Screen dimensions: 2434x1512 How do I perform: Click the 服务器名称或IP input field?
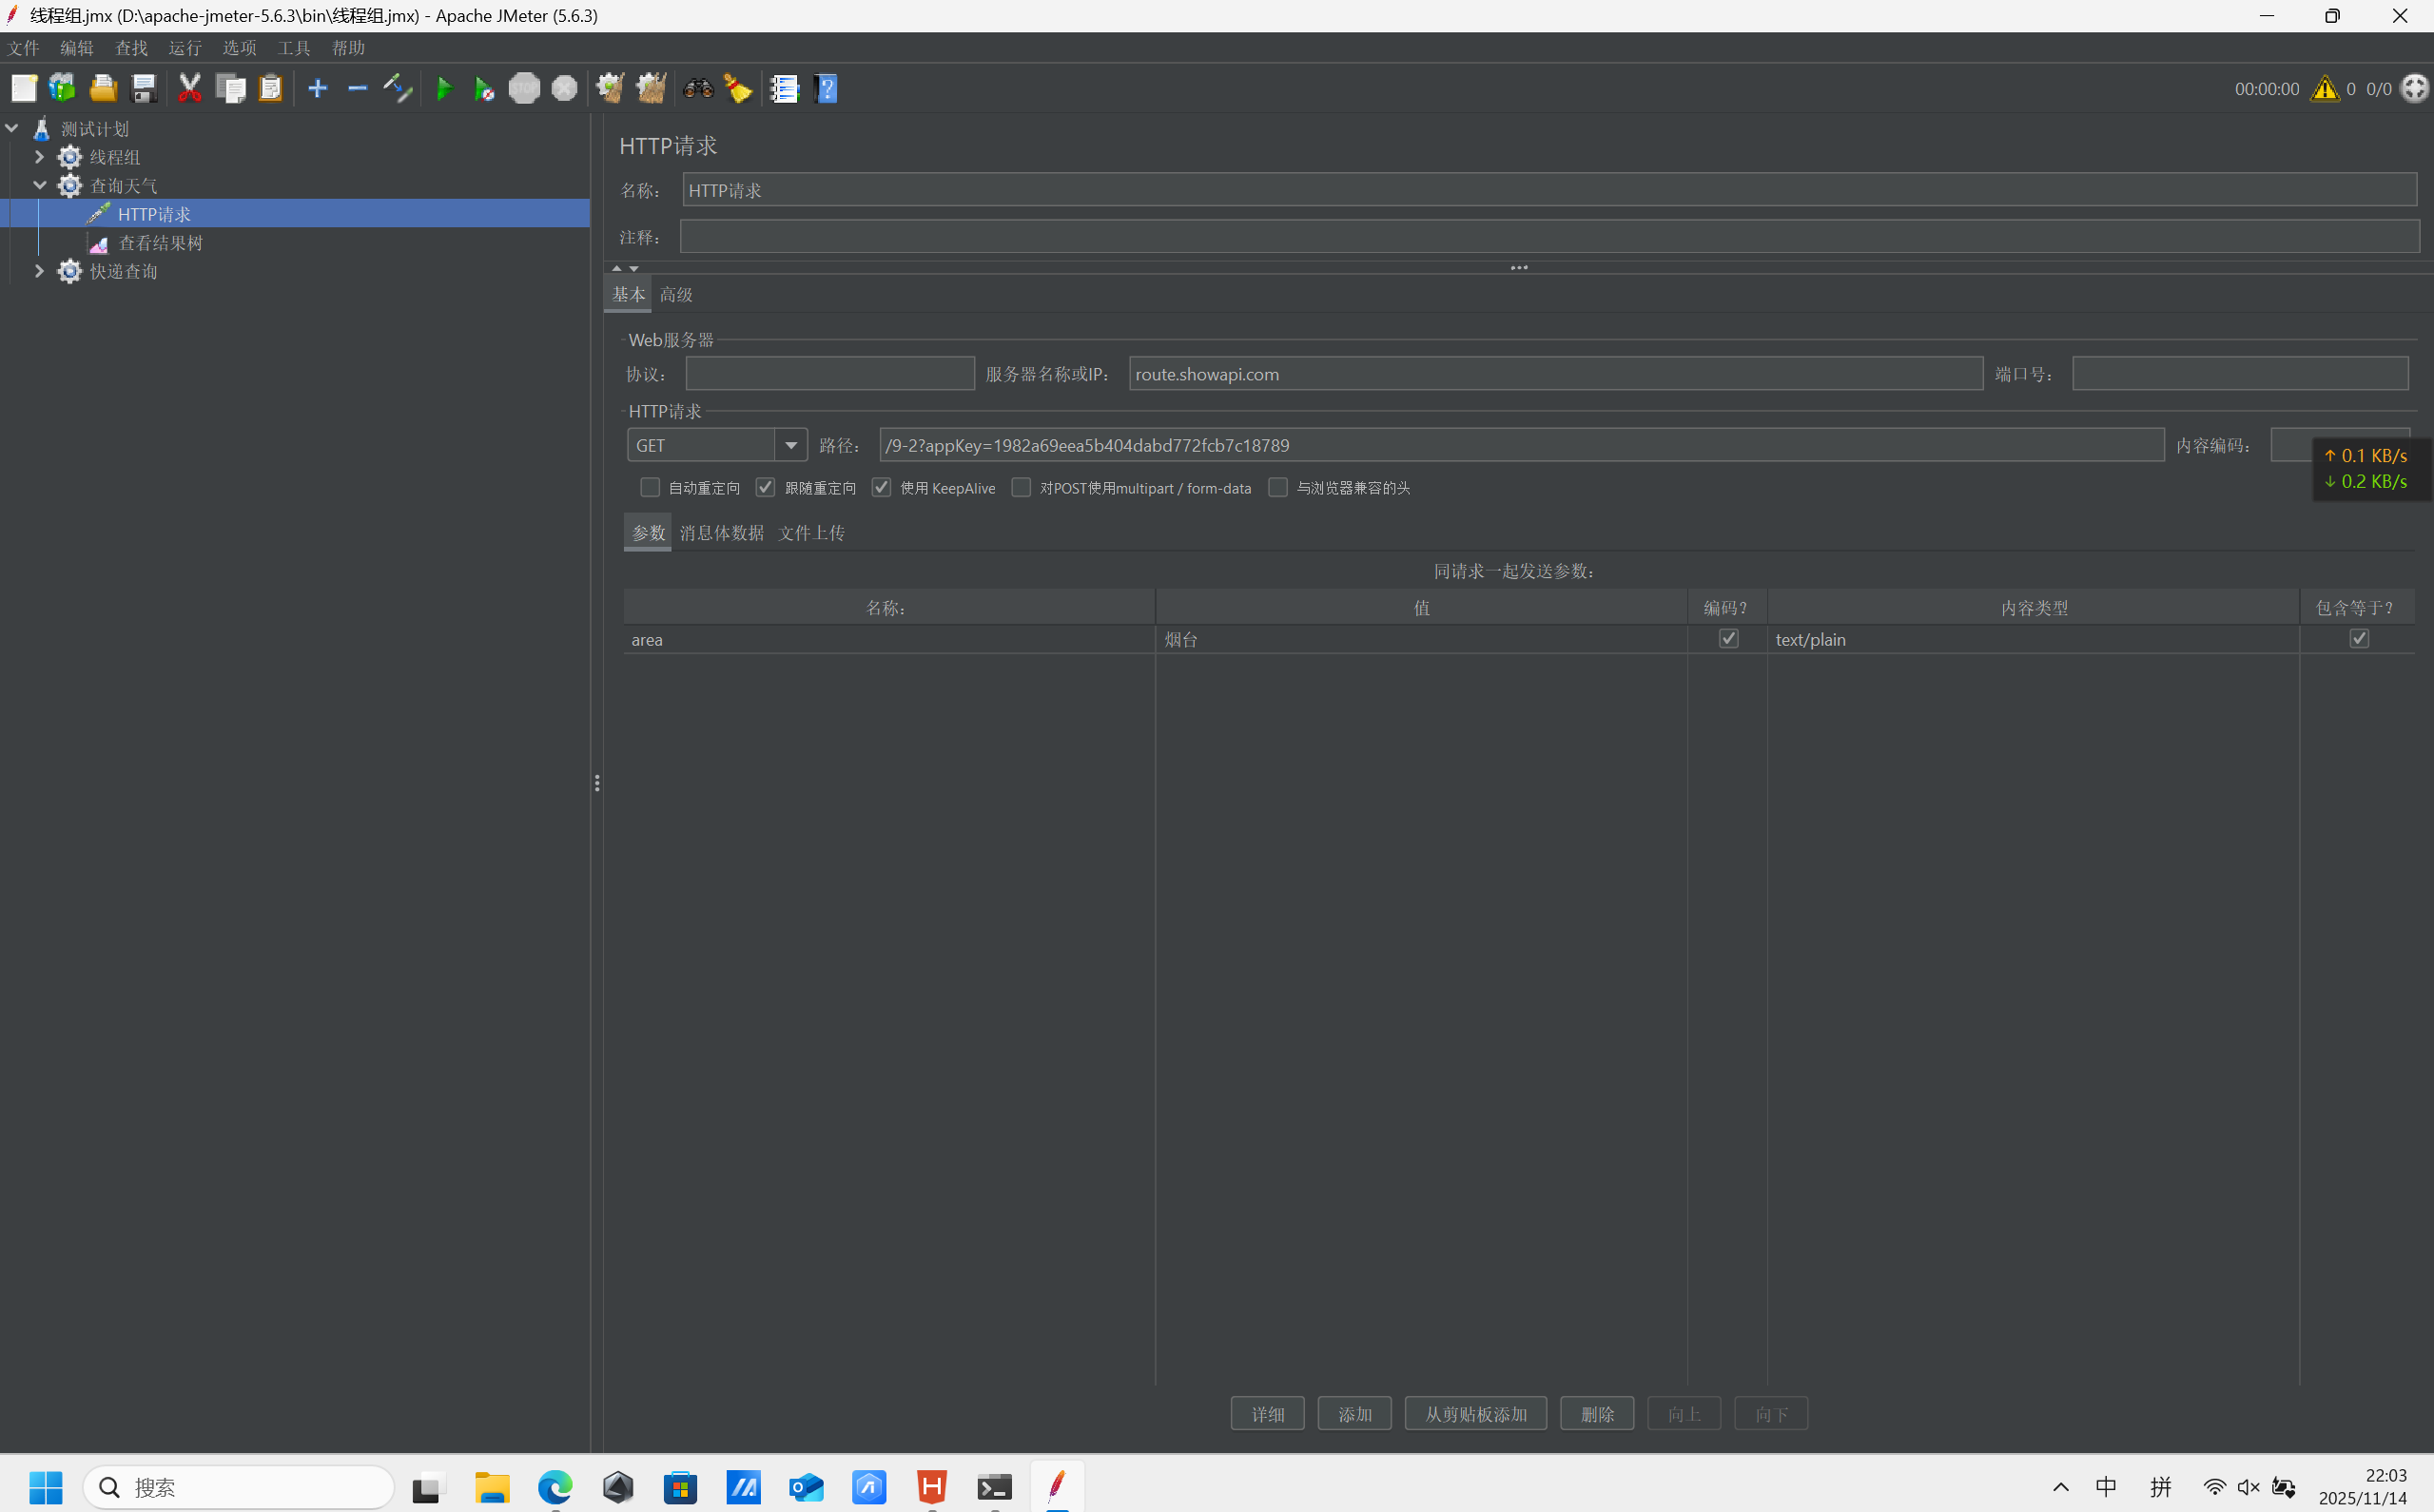point(1555,374)
